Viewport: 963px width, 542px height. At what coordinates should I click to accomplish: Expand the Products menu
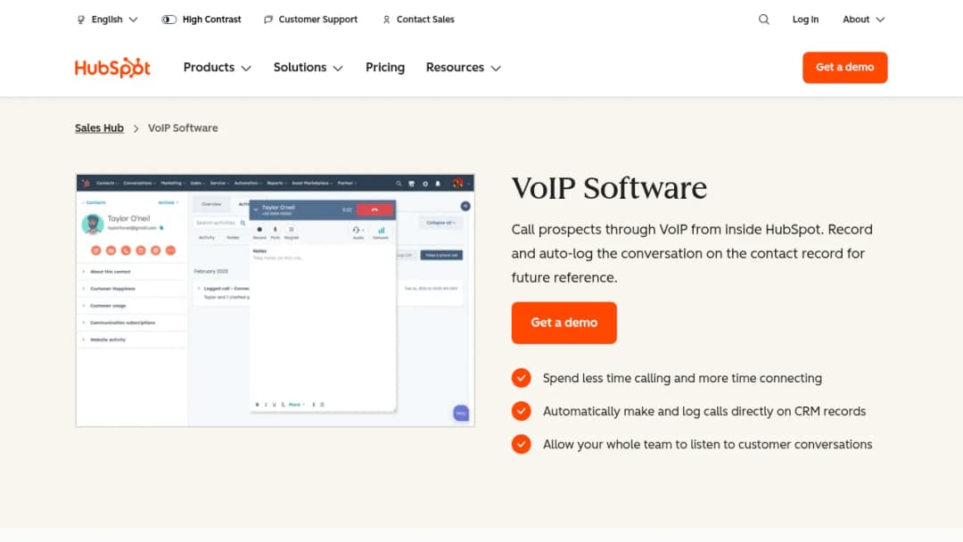218,68
